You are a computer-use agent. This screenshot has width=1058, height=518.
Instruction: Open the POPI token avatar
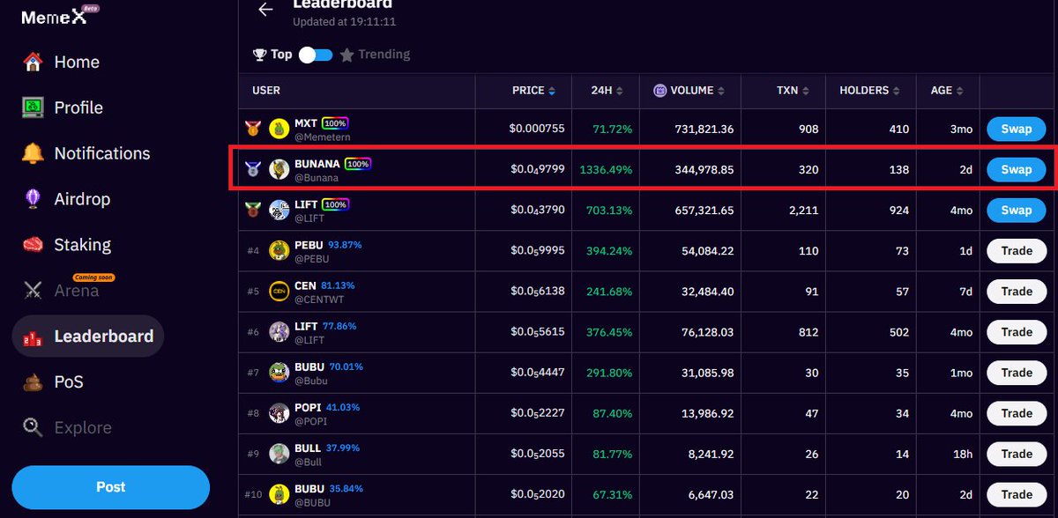(x=279, y=412)
